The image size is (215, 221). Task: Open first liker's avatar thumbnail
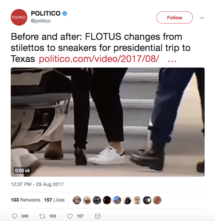click(77, 200)
